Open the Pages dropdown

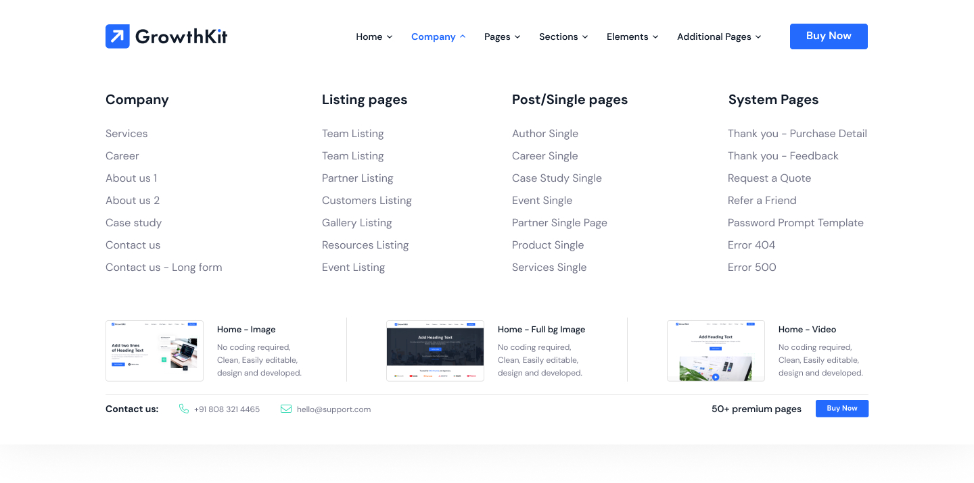502,36
